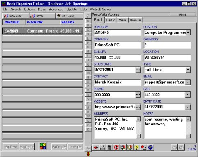Click the ADDRESS scrollbar up arrow
This screenshot has width=198, height=157.
pos(138,119)
